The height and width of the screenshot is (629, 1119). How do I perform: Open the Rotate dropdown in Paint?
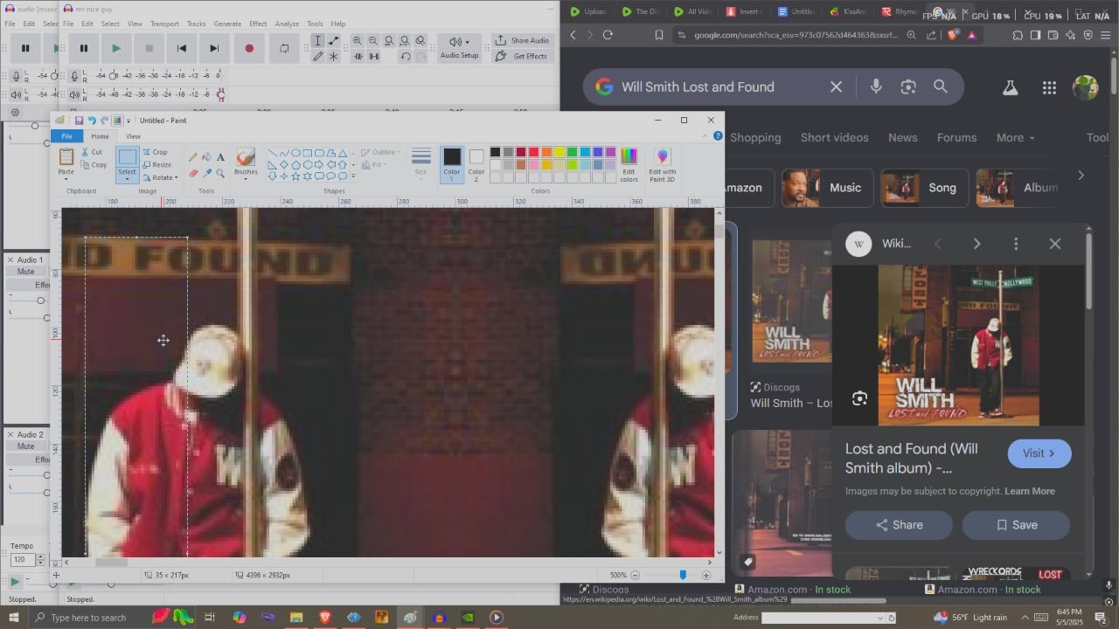tap(160, 177)
